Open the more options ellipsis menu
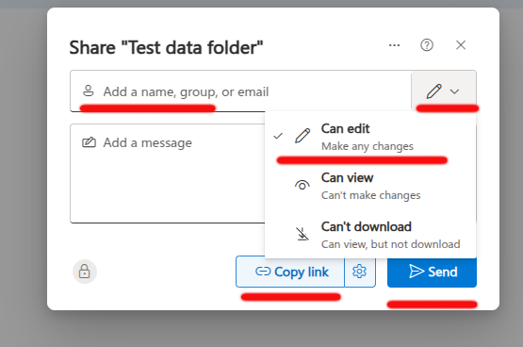Image resolution: width=523 pixels, height=347 pixels. 394,45
